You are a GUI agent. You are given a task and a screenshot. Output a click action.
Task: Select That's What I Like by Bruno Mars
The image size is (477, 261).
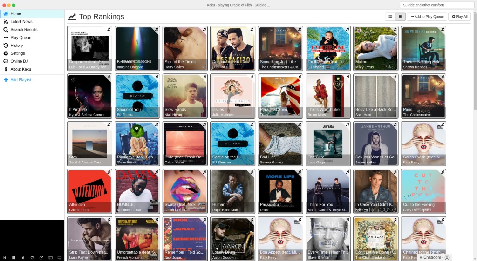(328, 96)
